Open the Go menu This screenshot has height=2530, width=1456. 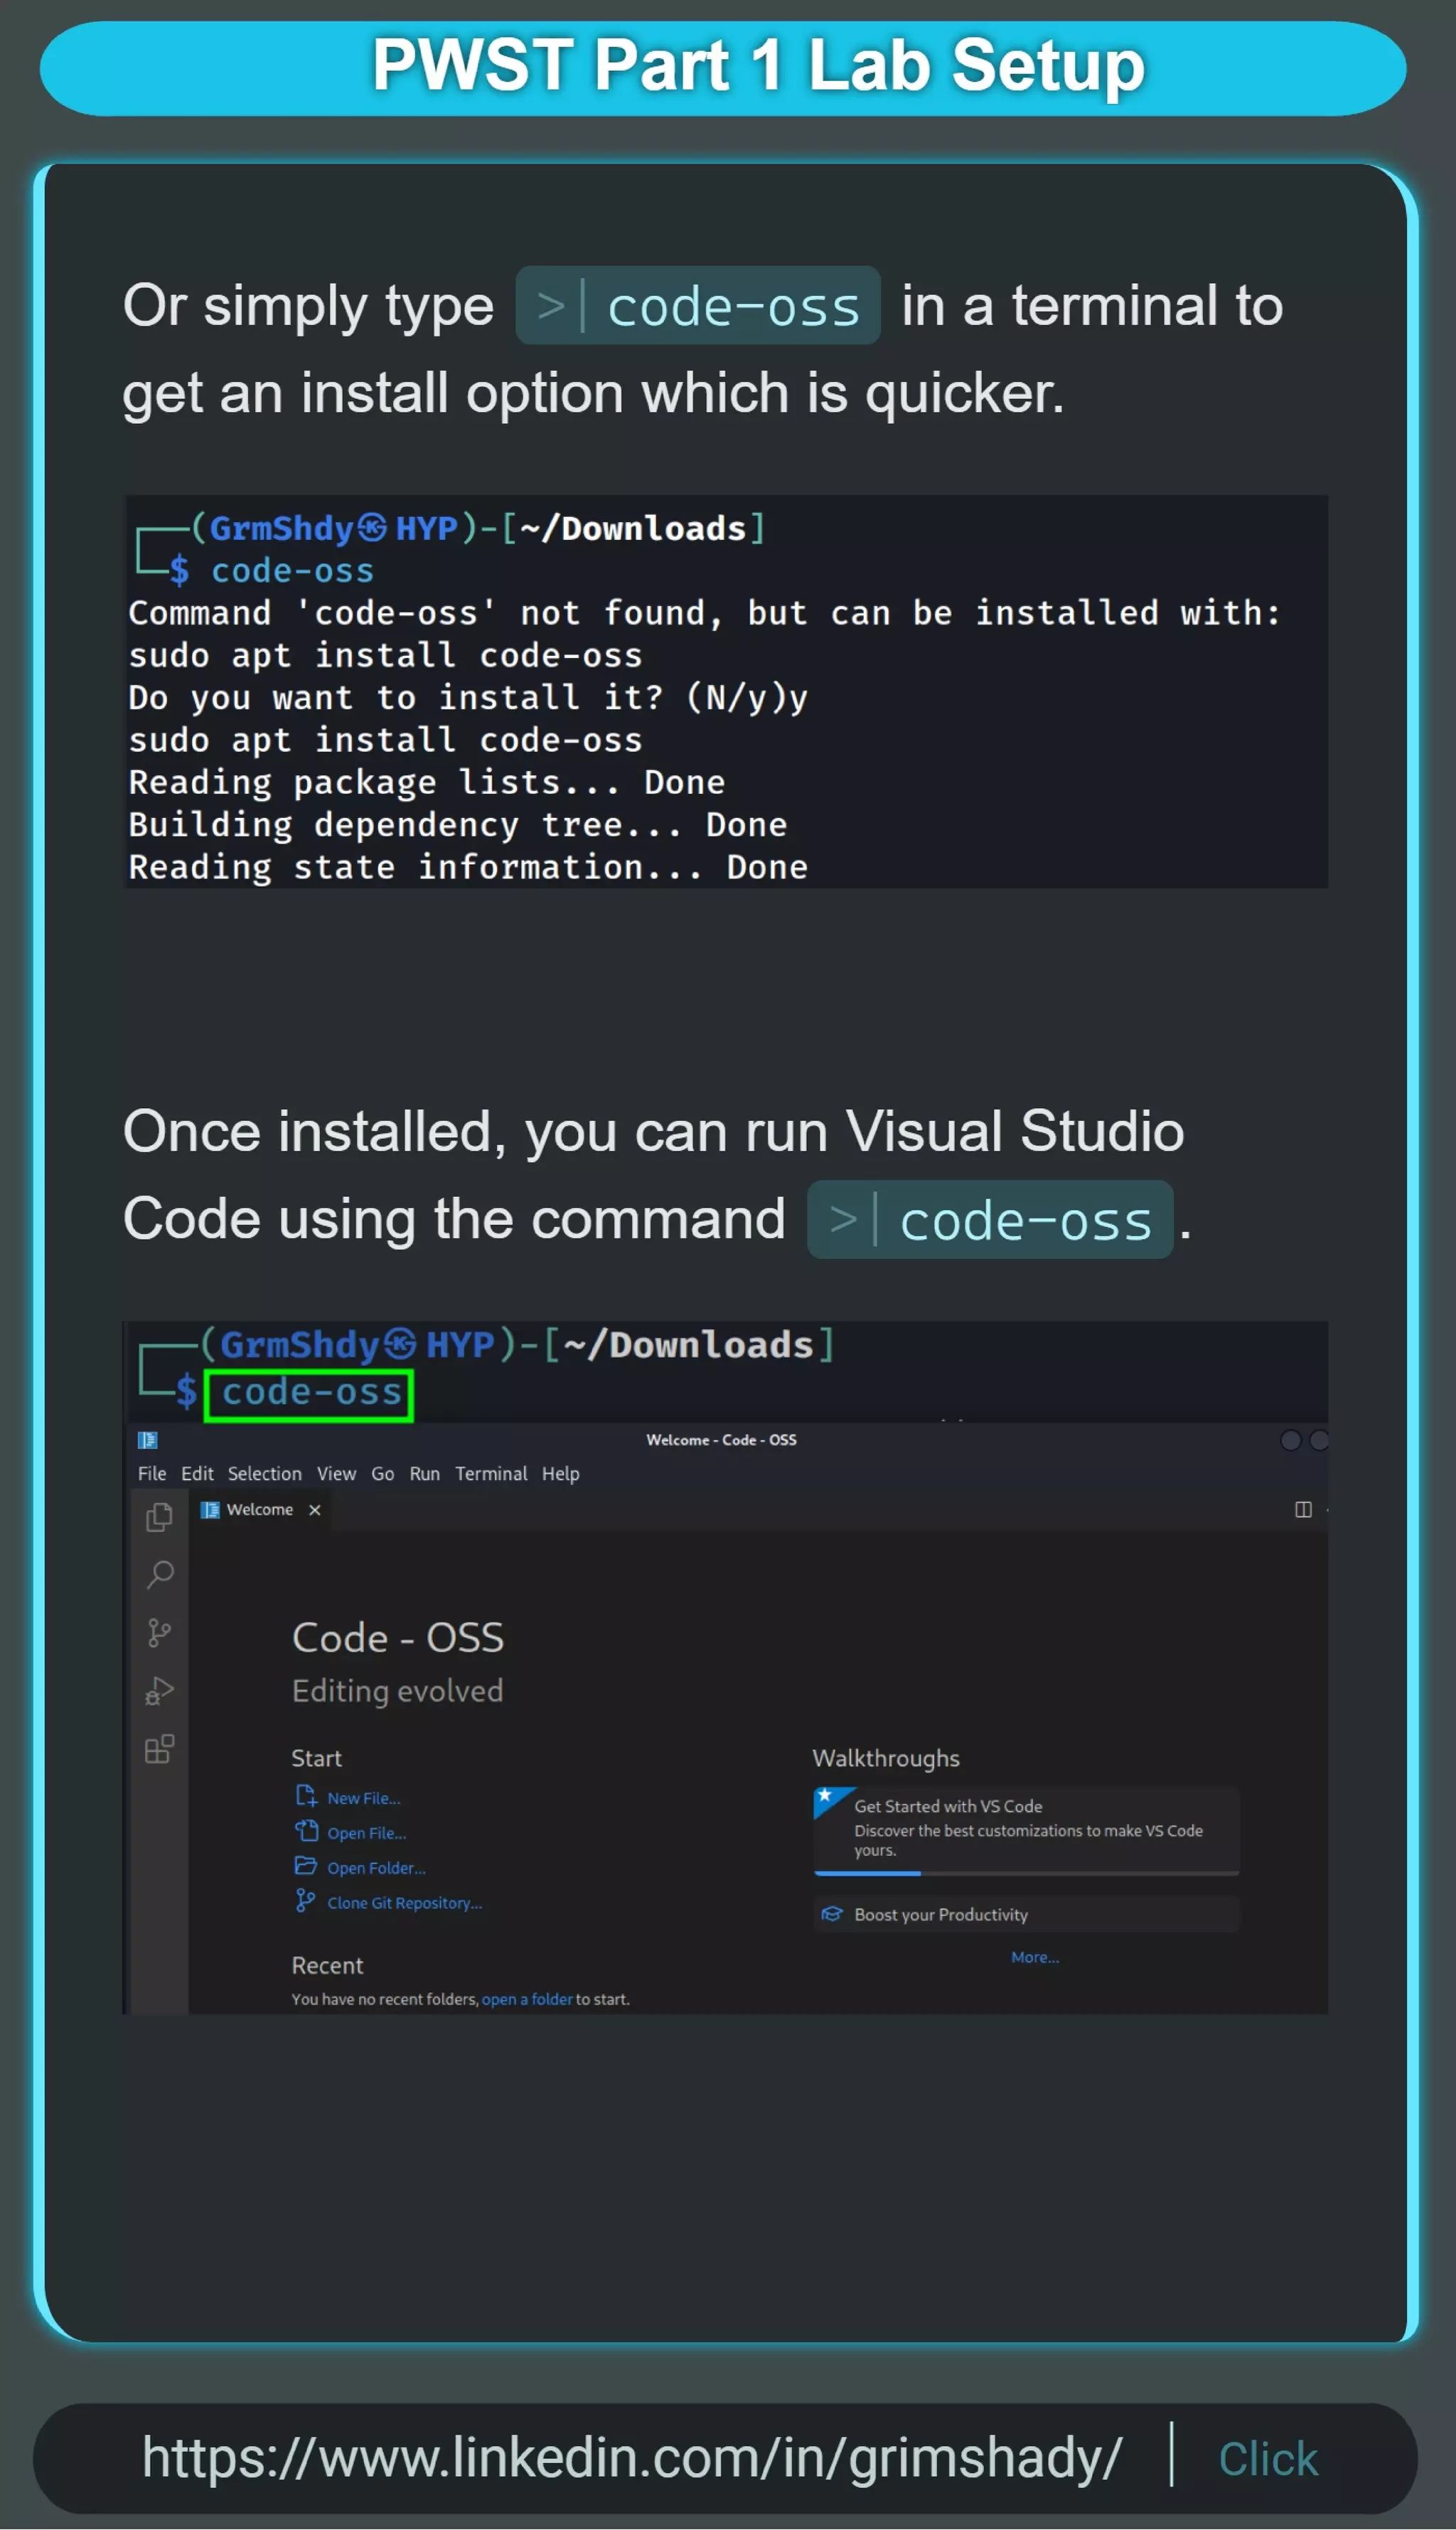tap(383, 1474)
